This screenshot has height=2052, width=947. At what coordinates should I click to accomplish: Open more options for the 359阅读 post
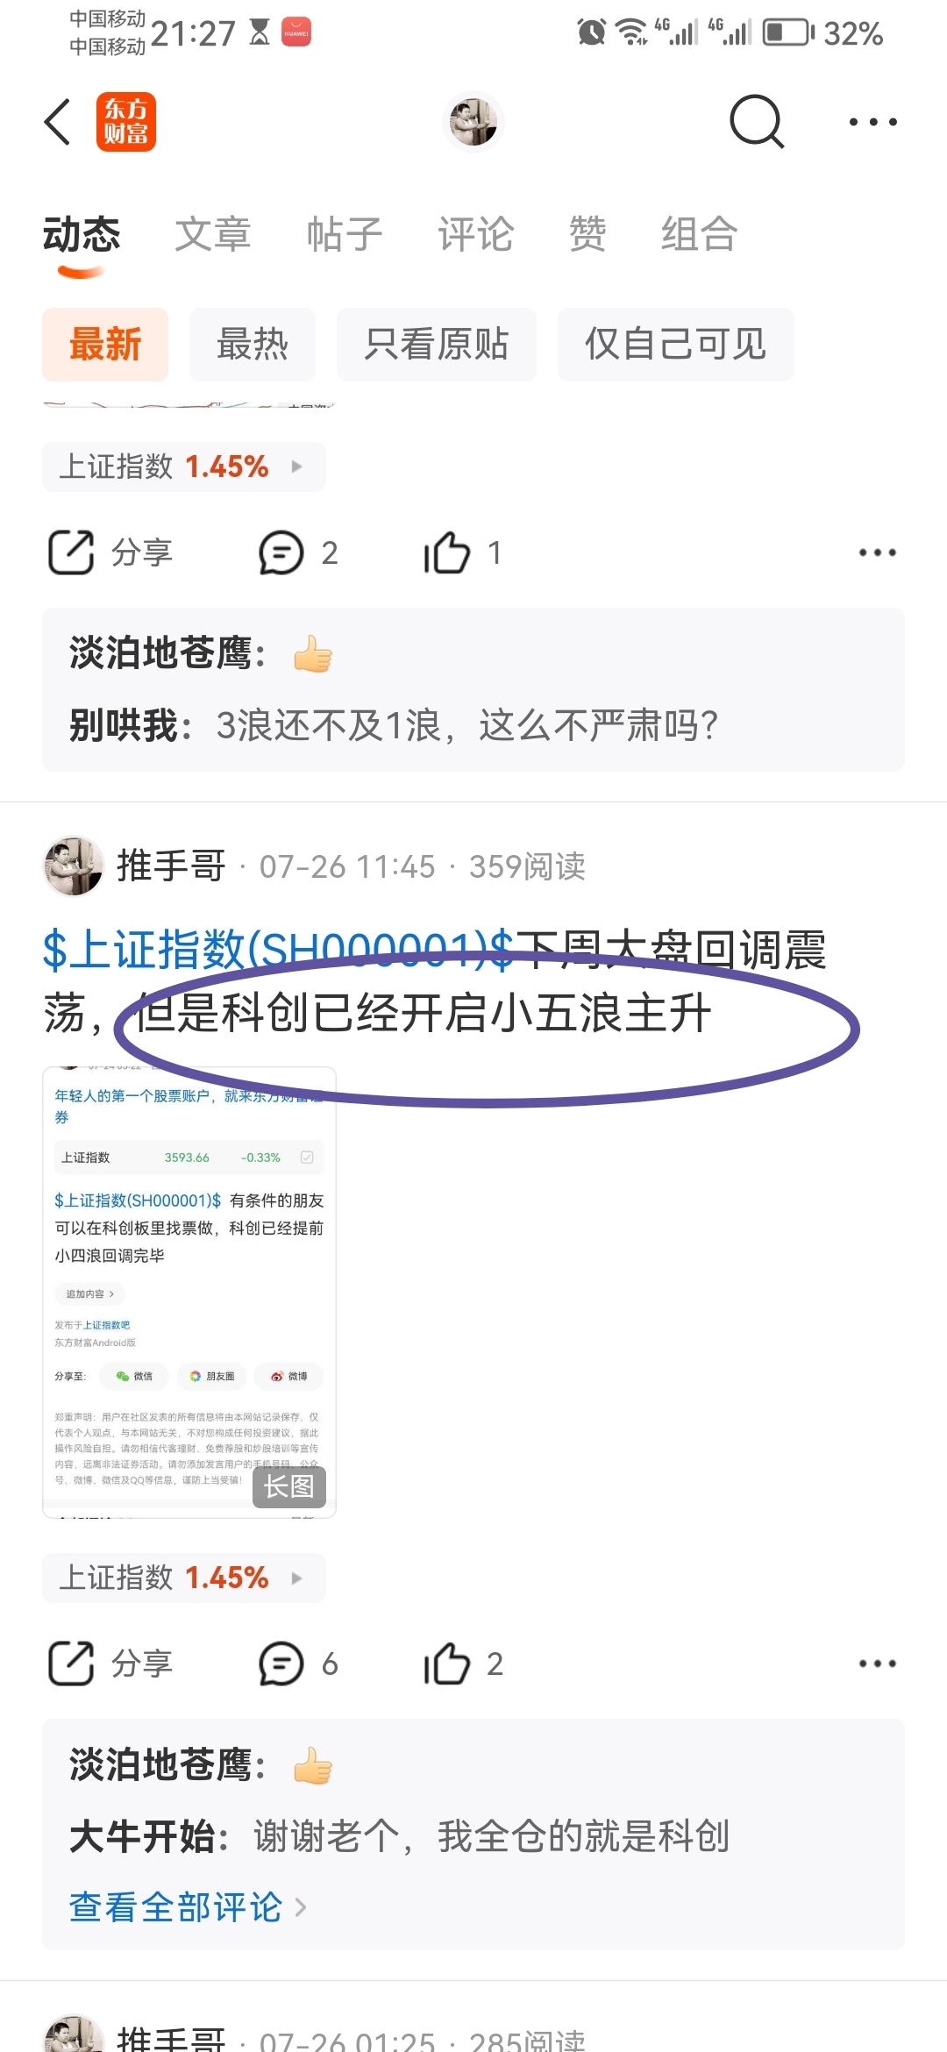click(x=878, y=1664)
